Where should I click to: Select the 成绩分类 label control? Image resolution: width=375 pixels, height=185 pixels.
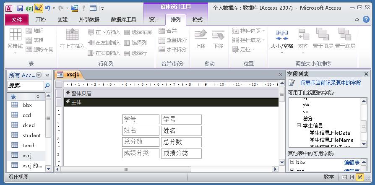tap(141, 153)
